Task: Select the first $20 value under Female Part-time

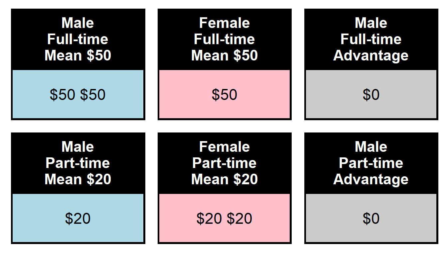Action: click(209, 218)
